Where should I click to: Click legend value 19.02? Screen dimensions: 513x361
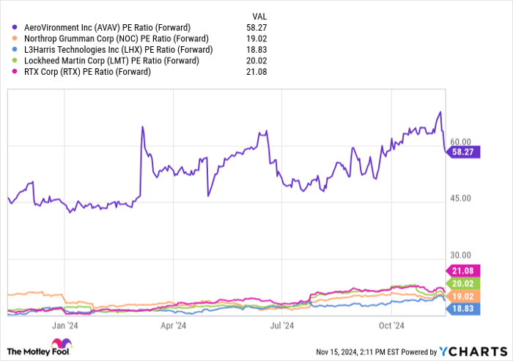coord(256,39)
